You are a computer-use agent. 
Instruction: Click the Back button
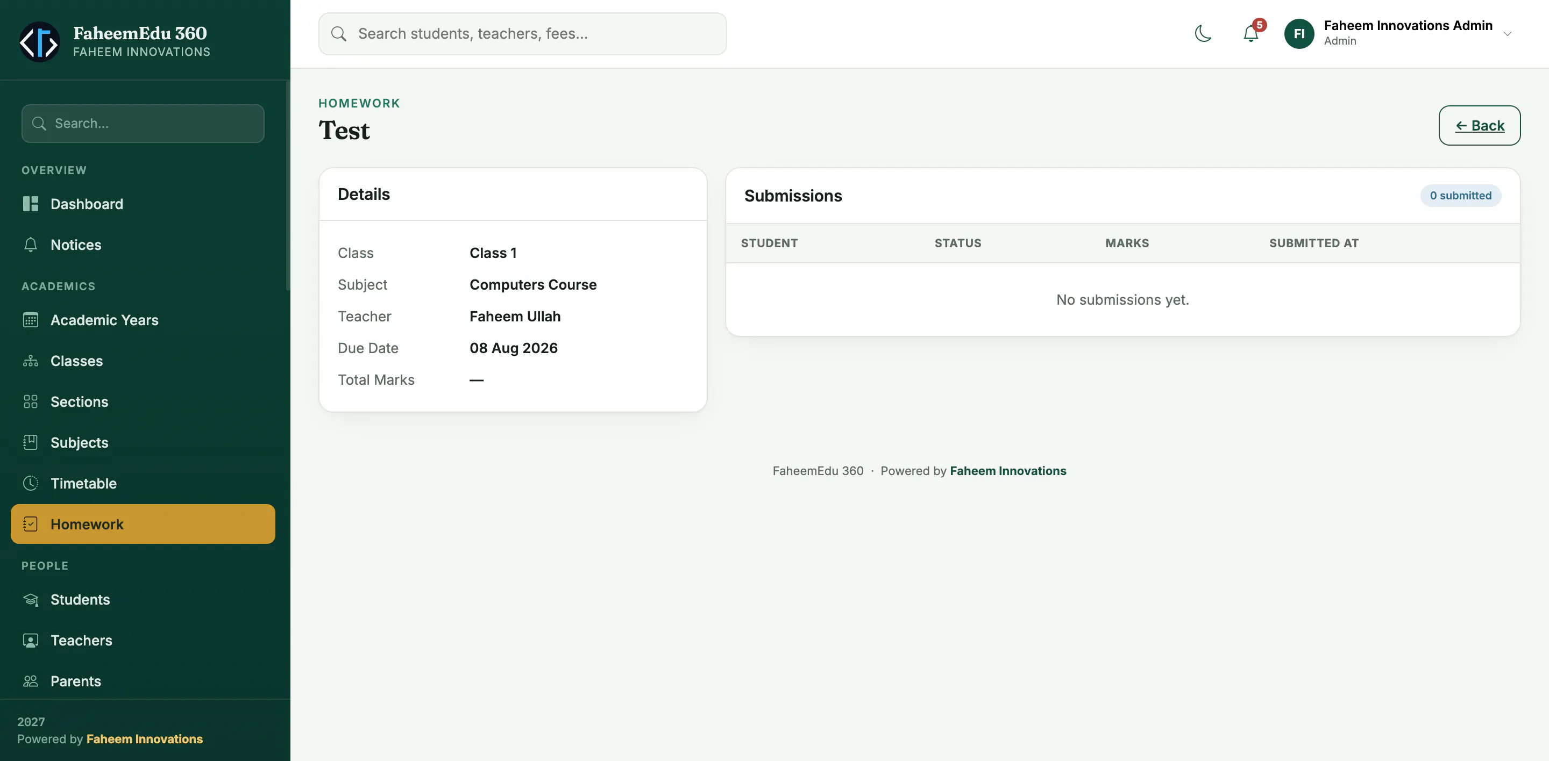click(x=1479, y=126)
